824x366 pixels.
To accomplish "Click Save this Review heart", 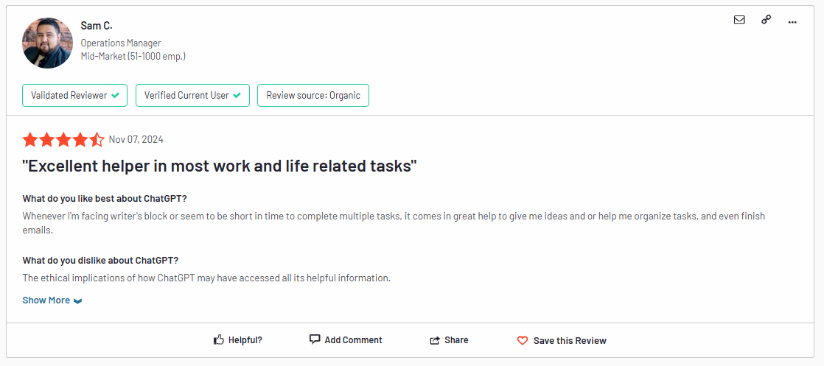I will click(562, 341).
